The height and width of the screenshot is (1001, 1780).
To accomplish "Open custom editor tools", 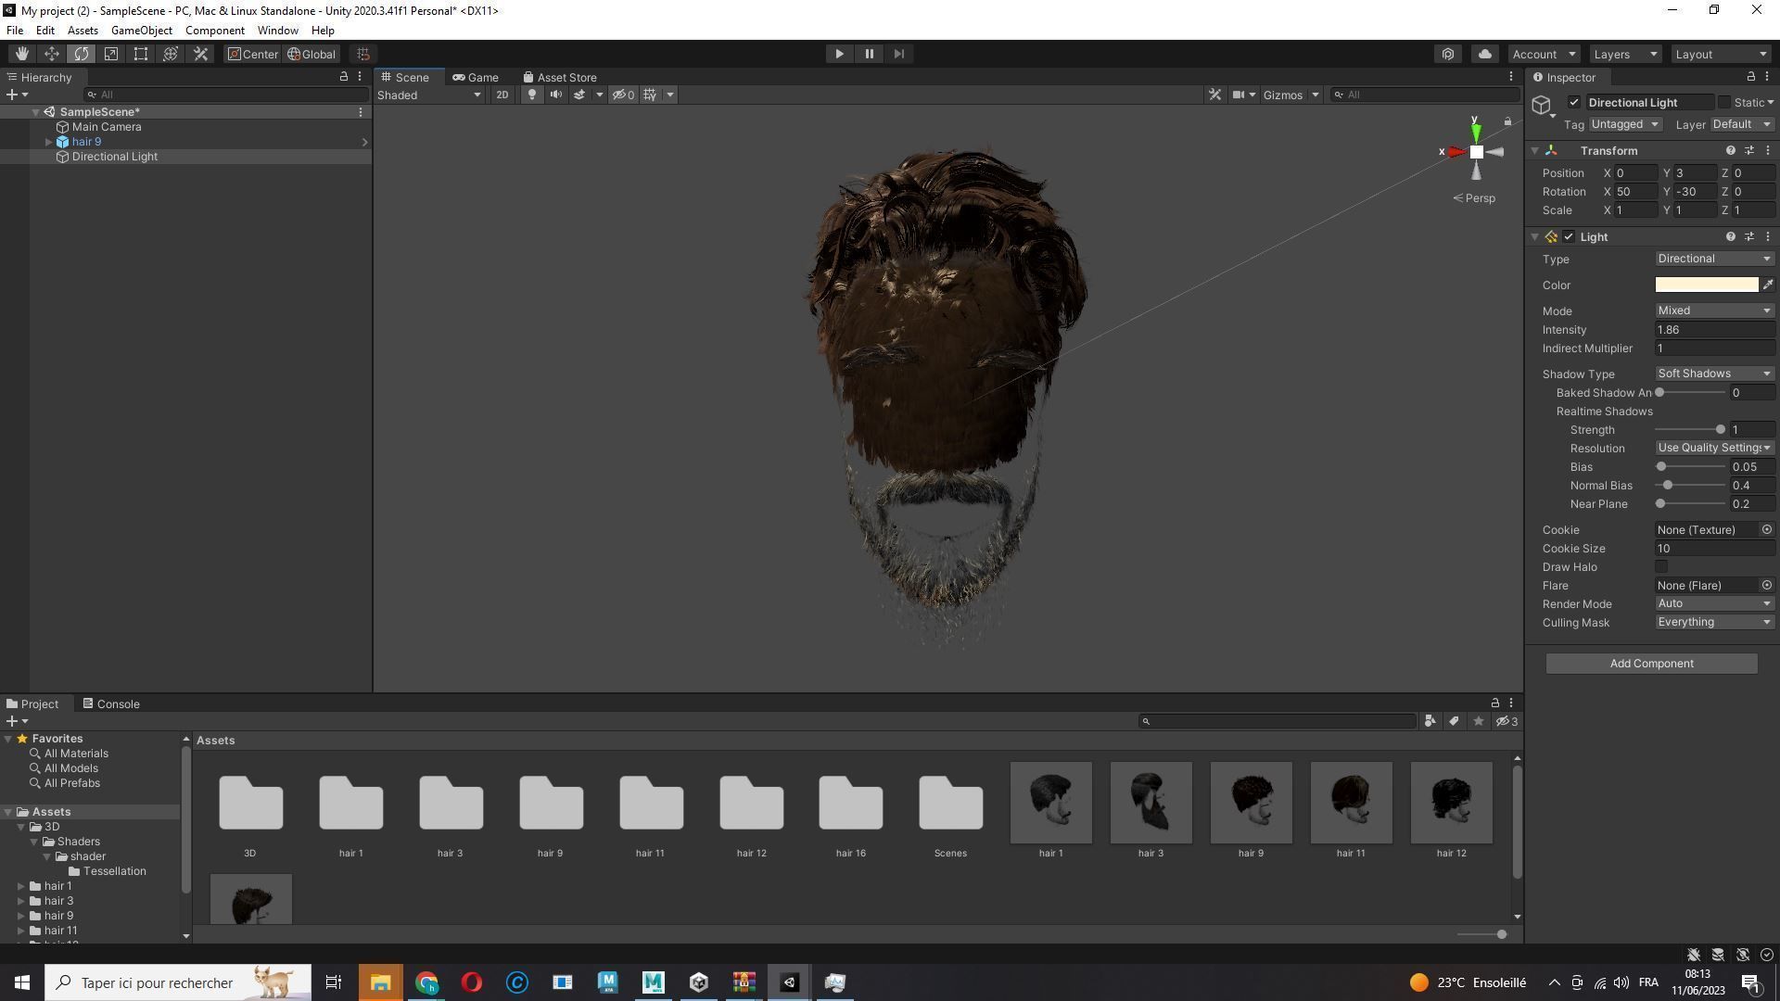I will [200, 54].
